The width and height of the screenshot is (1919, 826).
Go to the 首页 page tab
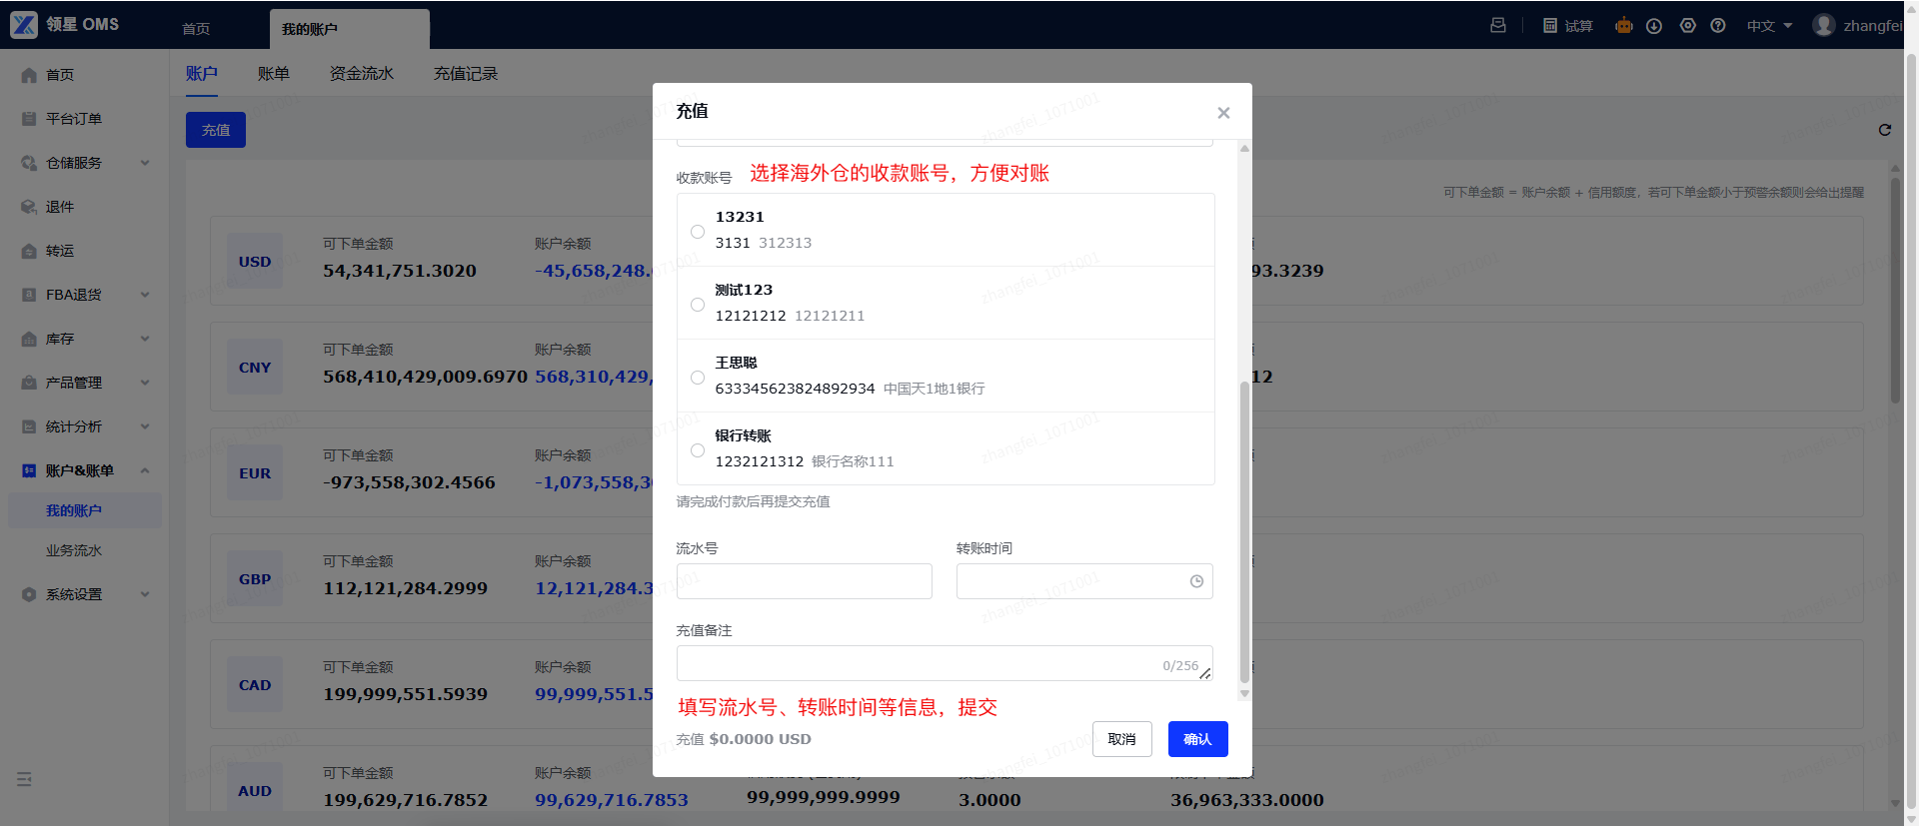tap(196, 29)
